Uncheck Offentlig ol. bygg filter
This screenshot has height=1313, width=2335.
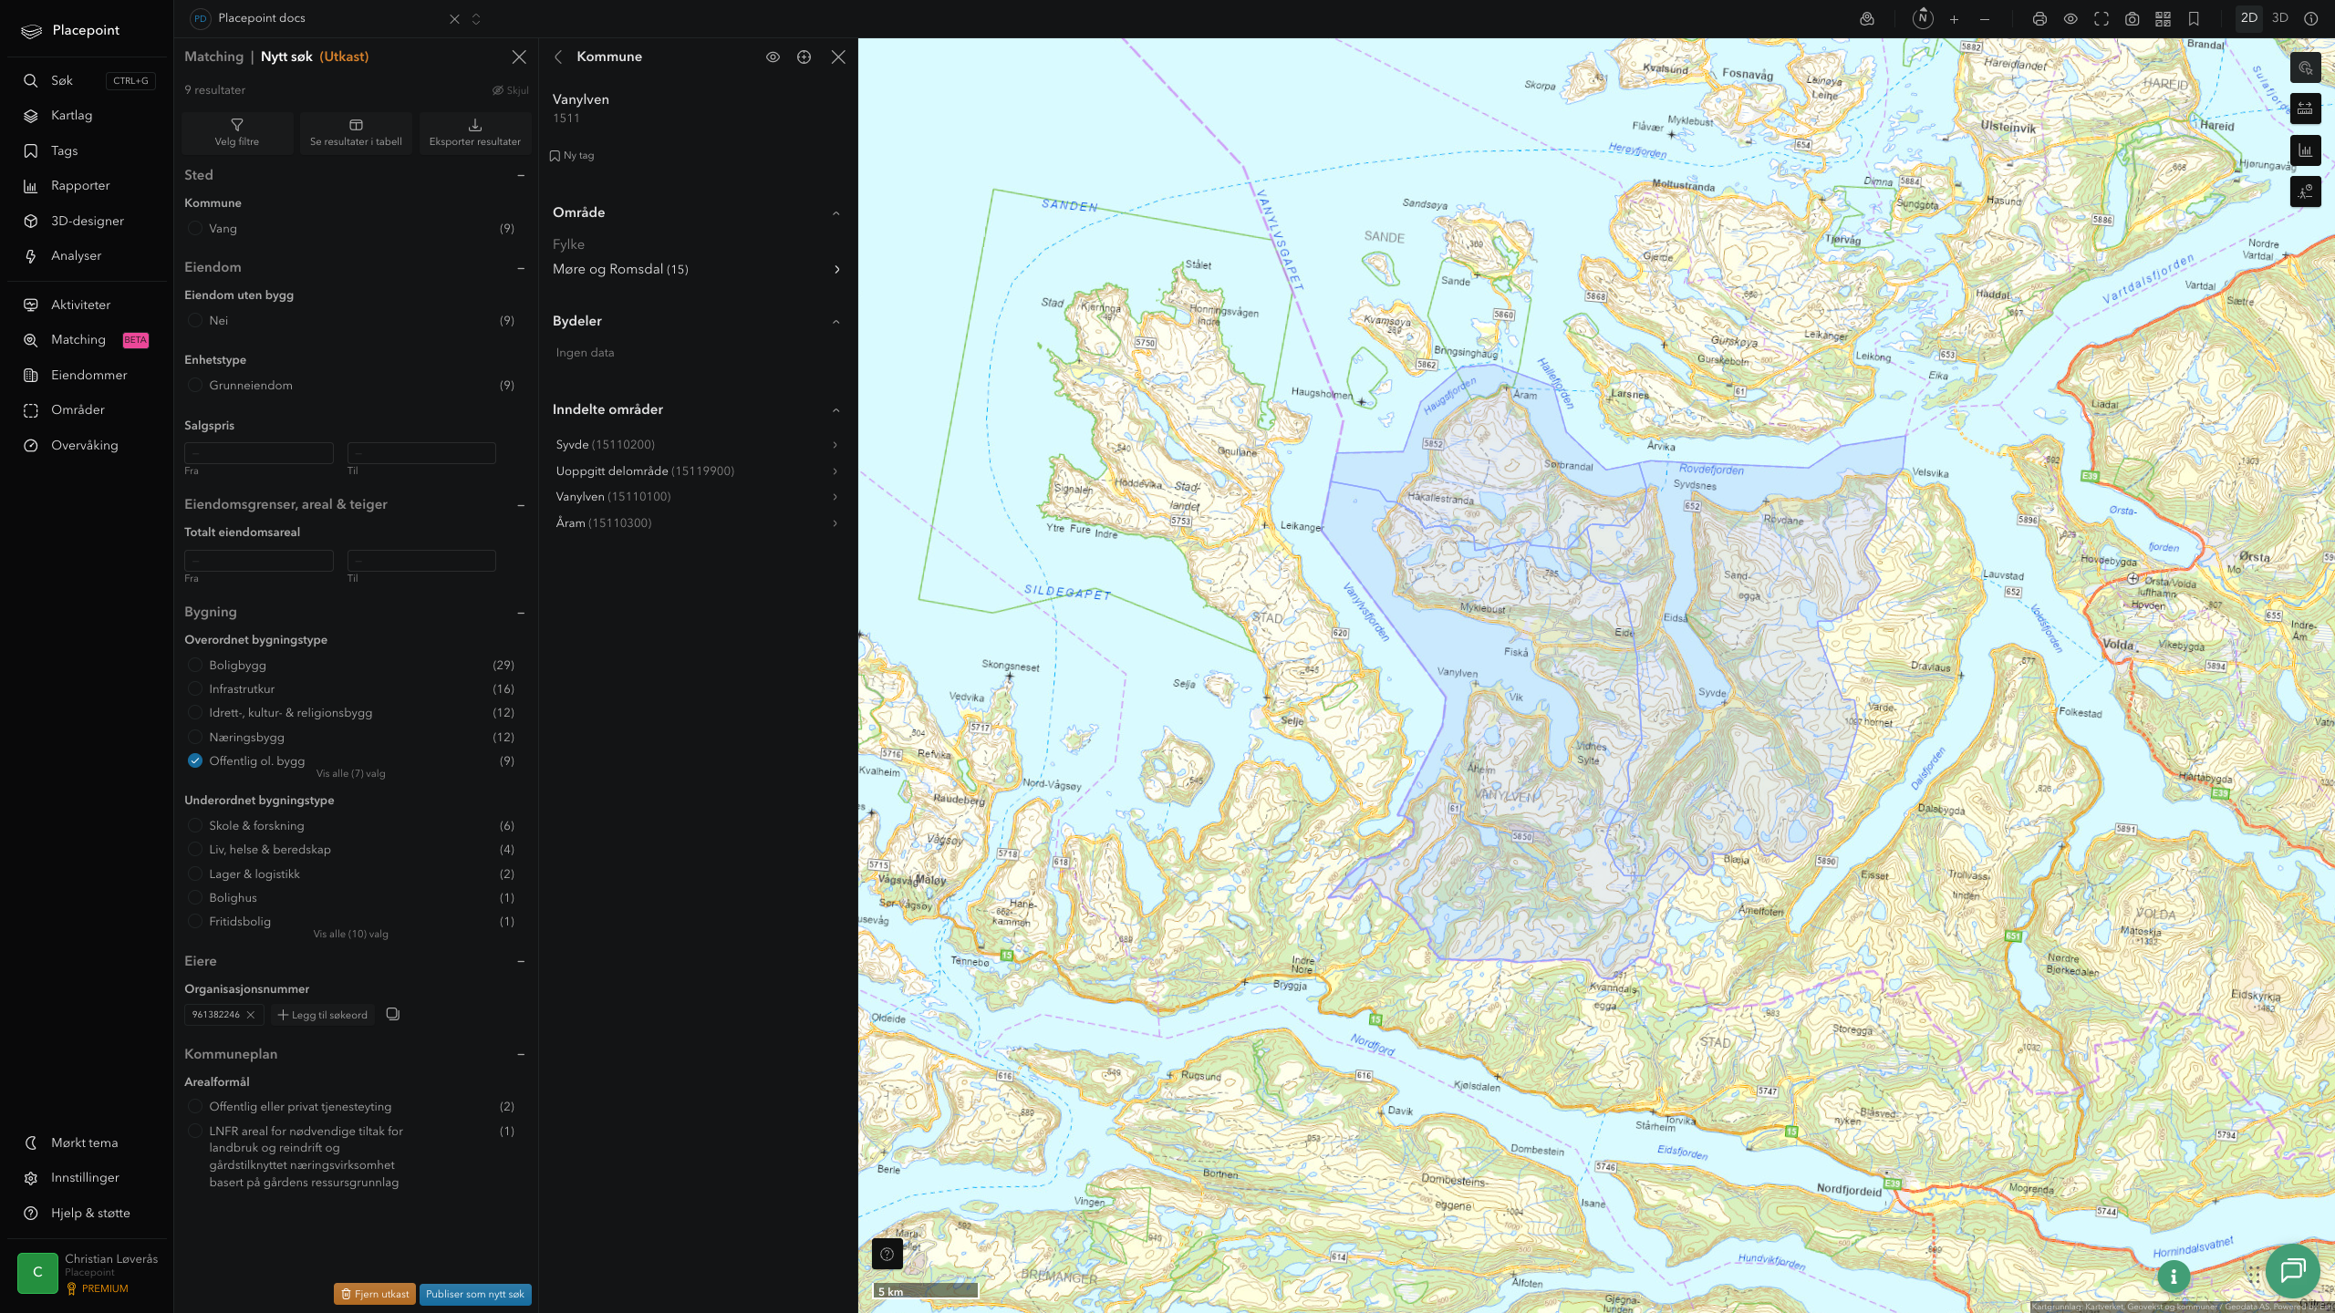(x=194, y=760)
